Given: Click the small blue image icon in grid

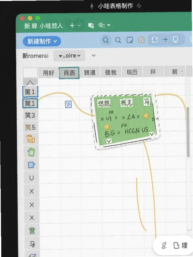Looking at the screenshot, I should point(68,104).
